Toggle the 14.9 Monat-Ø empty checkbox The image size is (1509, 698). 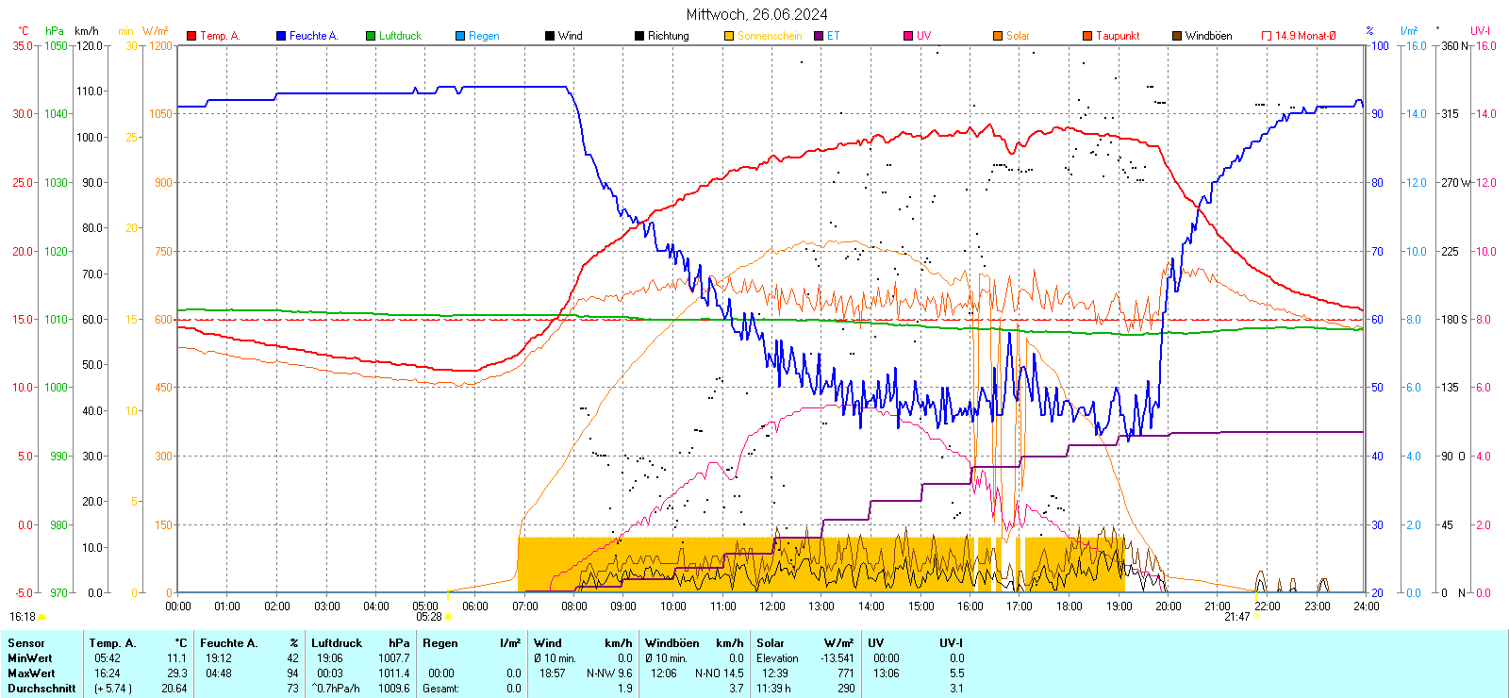click(x=1267, y=36)
